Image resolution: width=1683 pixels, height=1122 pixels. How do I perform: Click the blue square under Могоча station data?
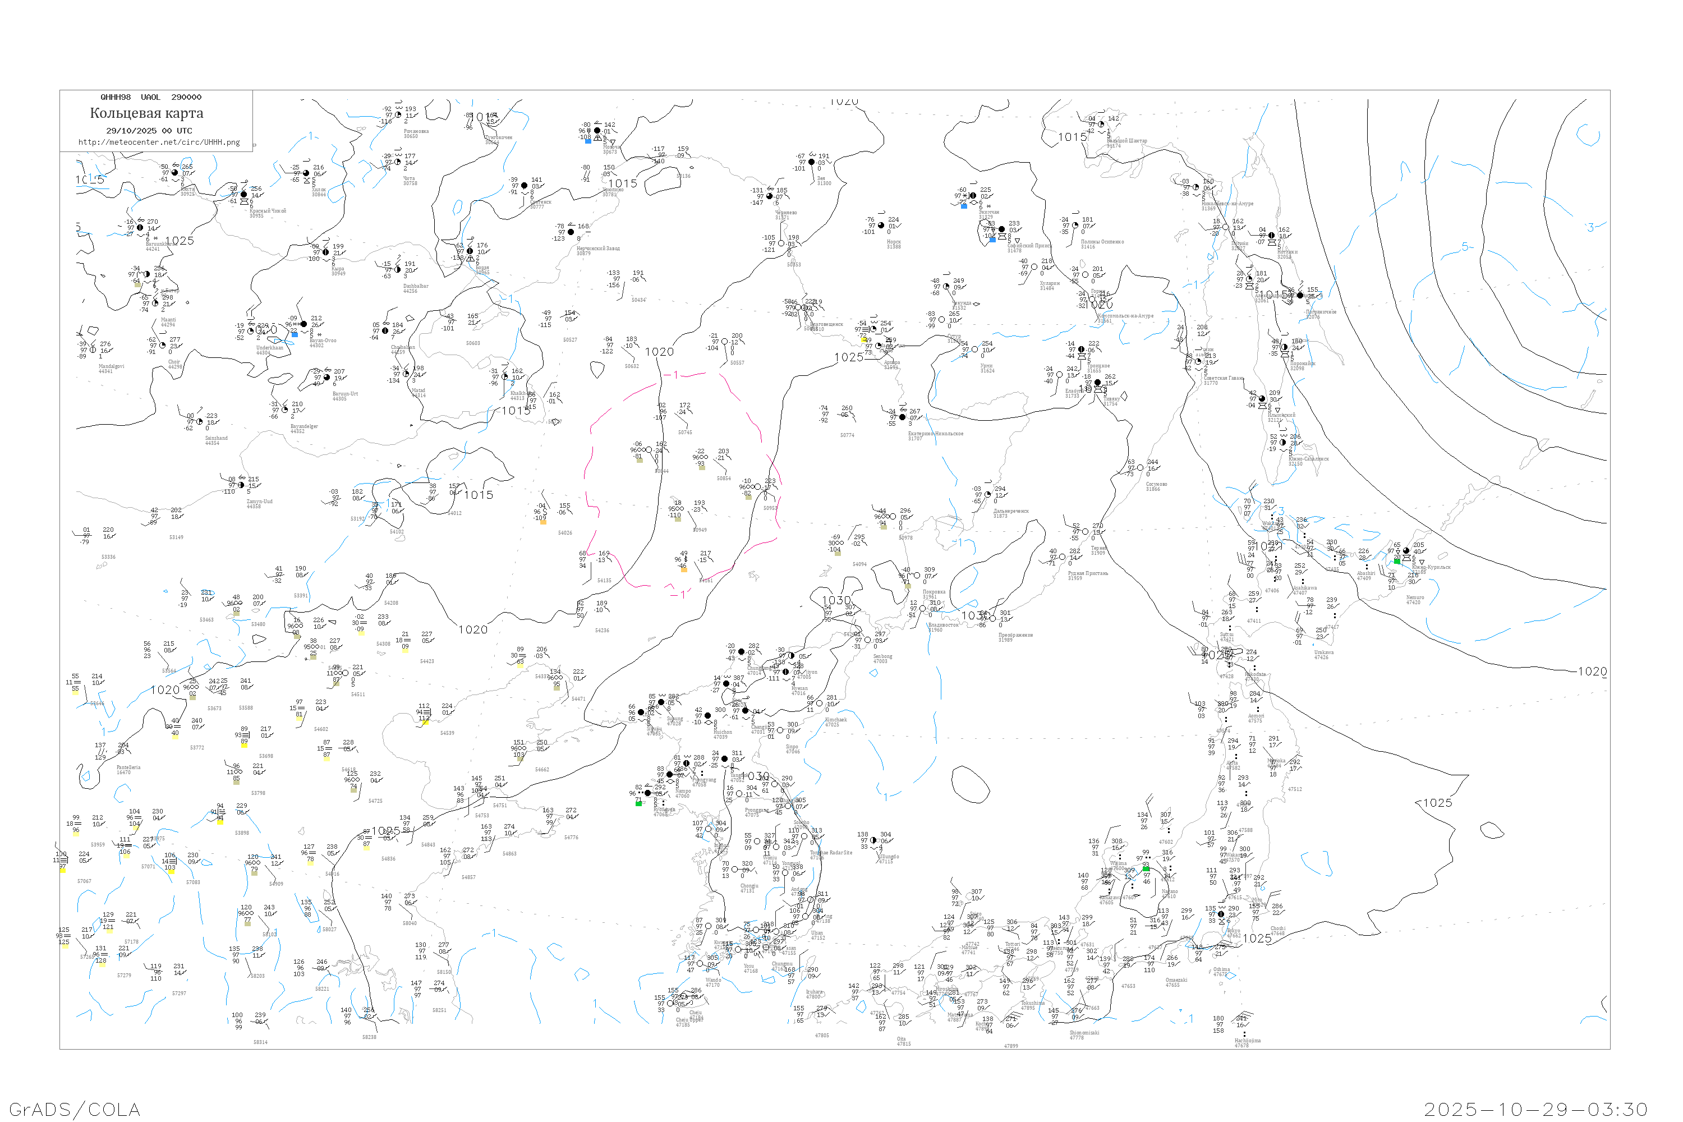(588, 141)
